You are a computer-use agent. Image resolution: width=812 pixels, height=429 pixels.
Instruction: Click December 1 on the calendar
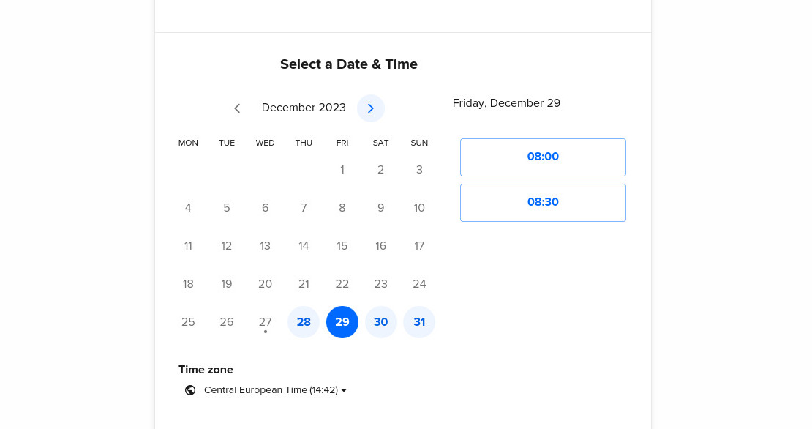(342, 170)
